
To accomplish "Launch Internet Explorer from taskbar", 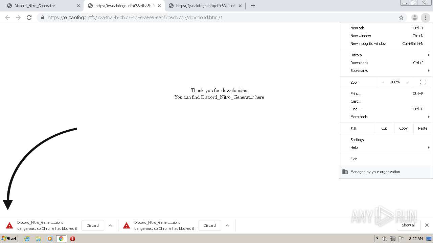I will (27, 239).
